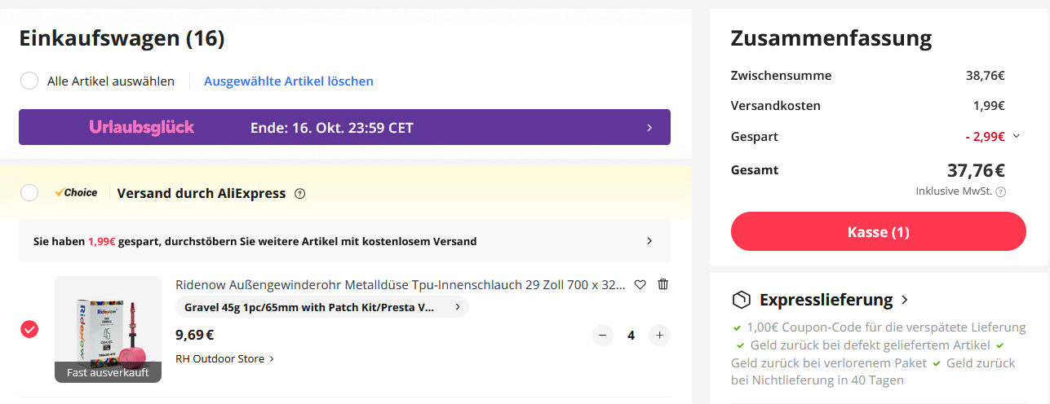Check the Alle Artikel auswählen checkbox

click(29, 81)
